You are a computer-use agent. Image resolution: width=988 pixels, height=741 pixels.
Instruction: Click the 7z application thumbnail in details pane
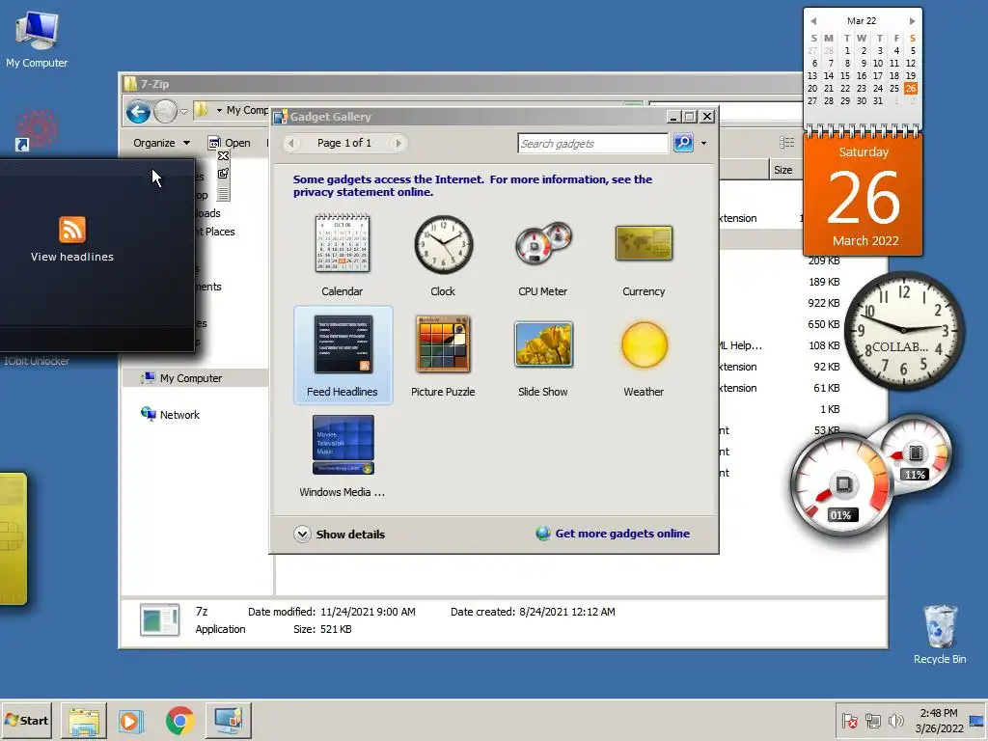(x=159, y=619)
